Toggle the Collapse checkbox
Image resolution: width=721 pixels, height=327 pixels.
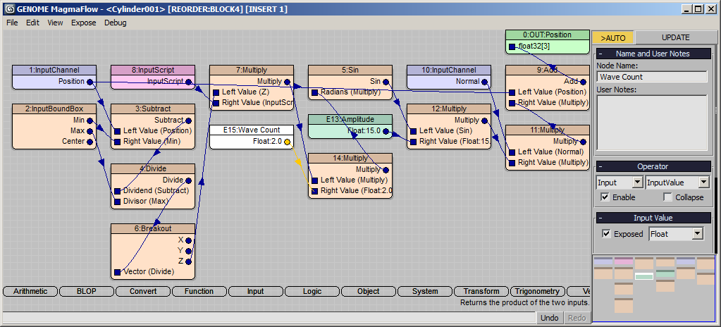667,197
